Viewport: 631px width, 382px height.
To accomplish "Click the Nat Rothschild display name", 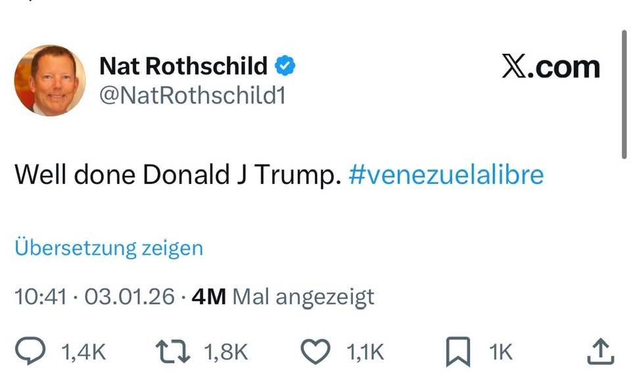I will click(x=183, y=66).
